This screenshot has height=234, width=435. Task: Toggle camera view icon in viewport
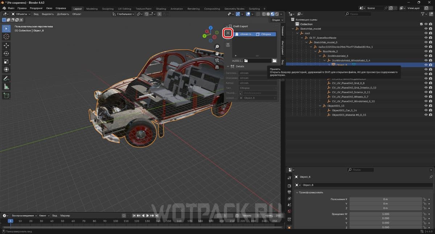click(x=217, y=60)
